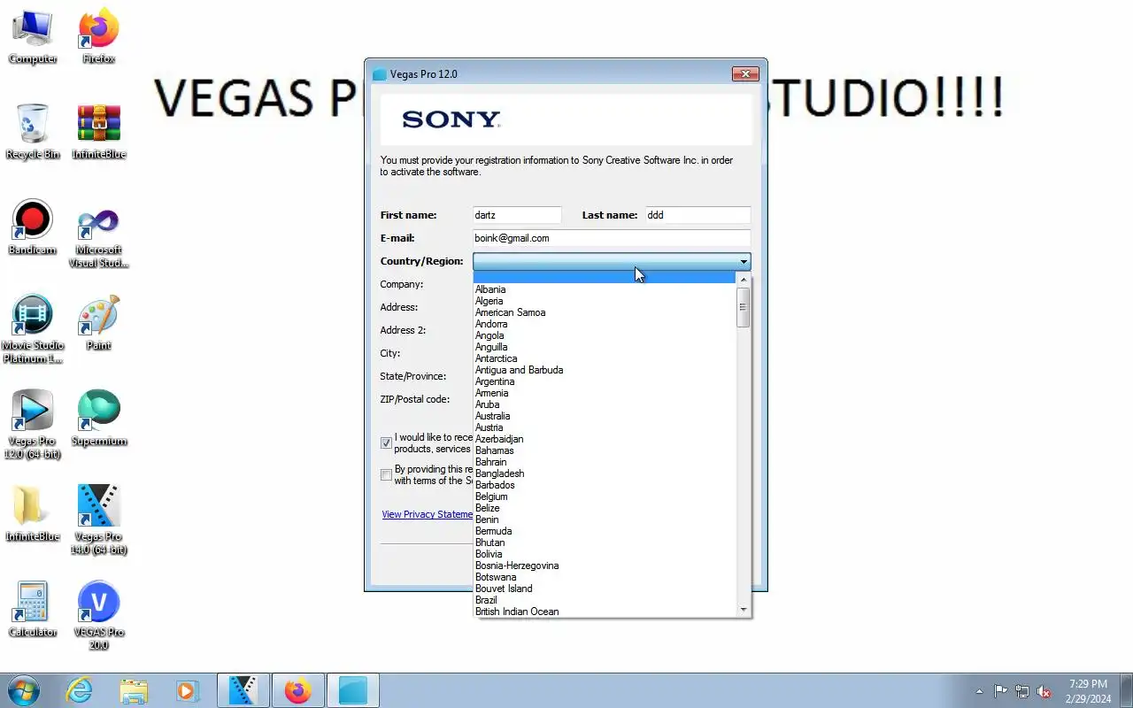Select Antarctica from the country list
Viewport: 1133px width, 708px height.
(x=605, y=358)
